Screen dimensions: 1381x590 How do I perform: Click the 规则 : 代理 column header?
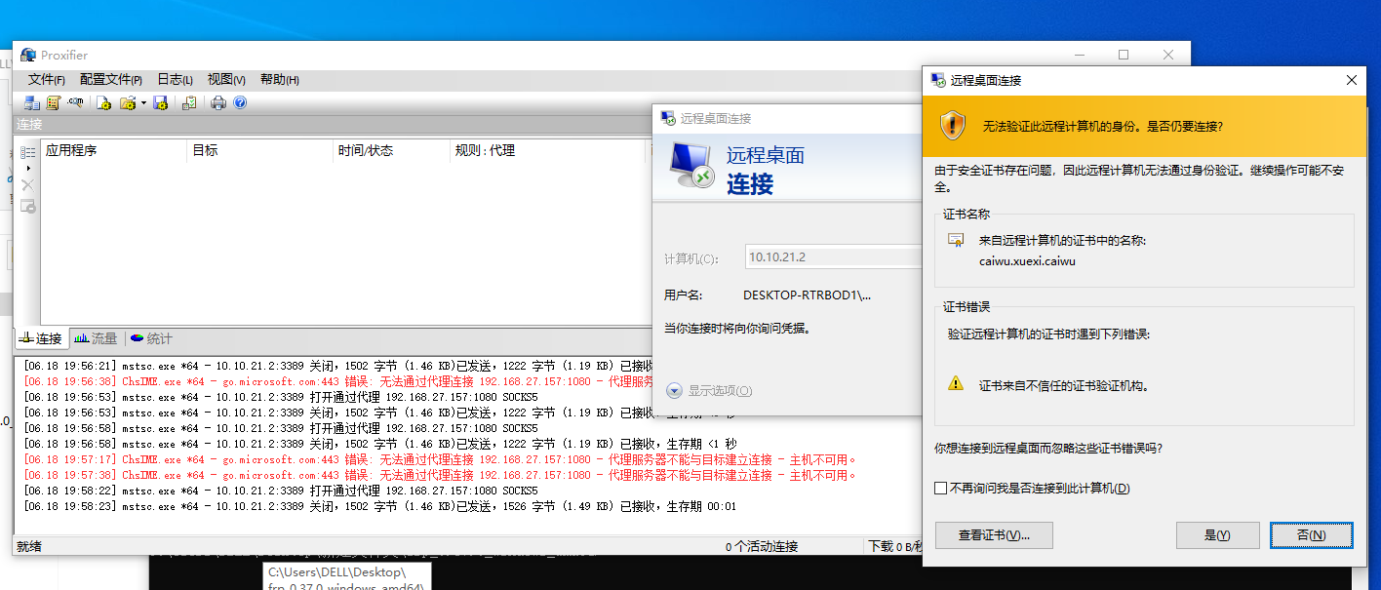tap(547, 150)
